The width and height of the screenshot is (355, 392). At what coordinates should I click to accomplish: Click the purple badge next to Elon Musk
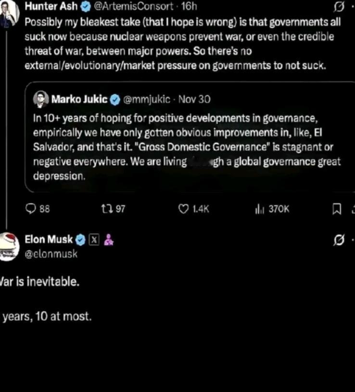[109, 240]
